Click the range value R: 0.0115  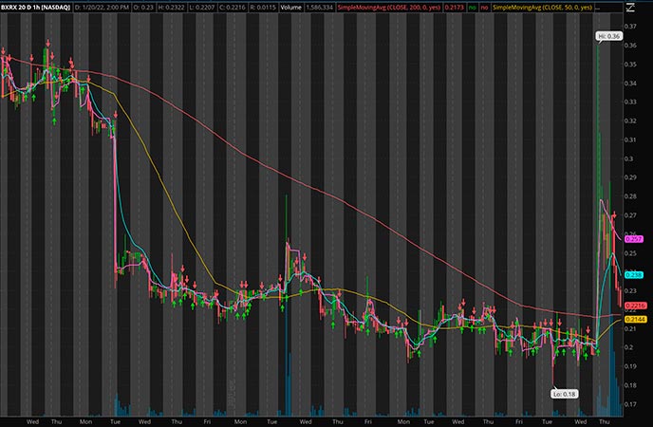(263, 8)
